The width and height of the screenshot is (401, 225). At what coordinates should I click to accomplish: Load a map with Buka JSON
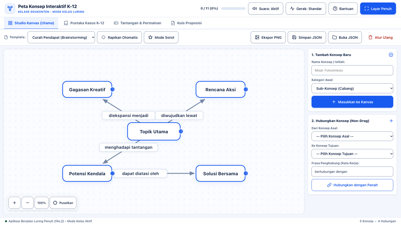point(345,37)
